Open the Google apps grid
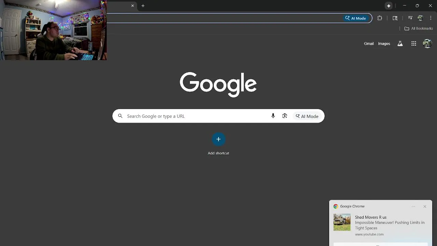Viewport: 437px width, 246px height. pos(414,44)
